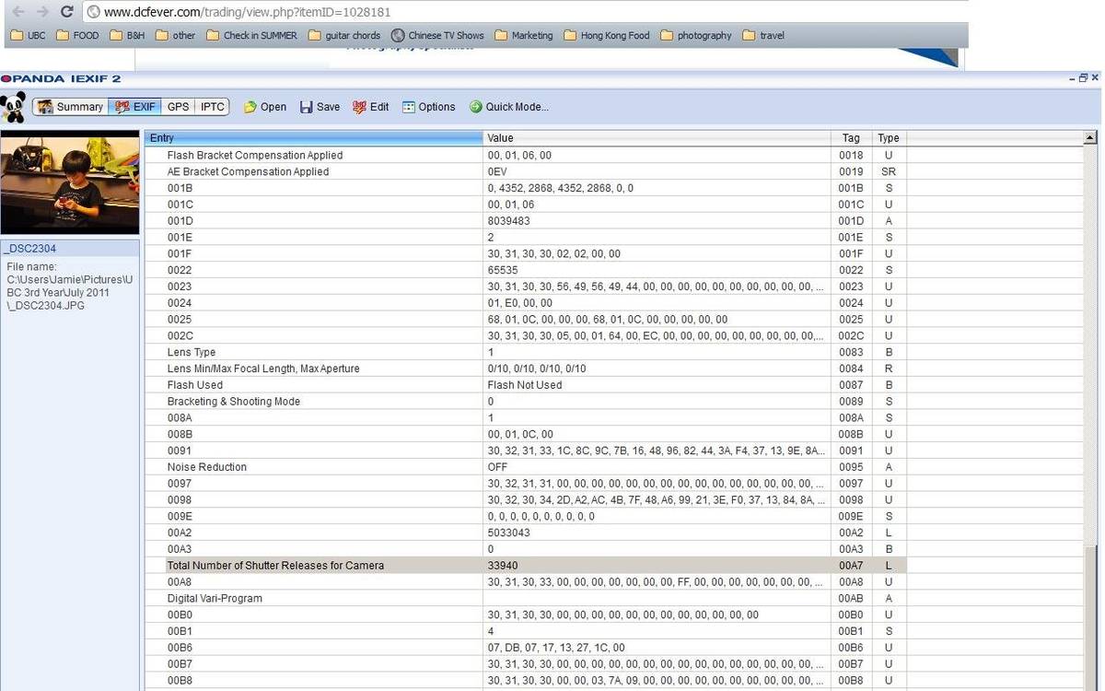Click the value 65535
This screenshot has width=1105, height=691.
503,270
